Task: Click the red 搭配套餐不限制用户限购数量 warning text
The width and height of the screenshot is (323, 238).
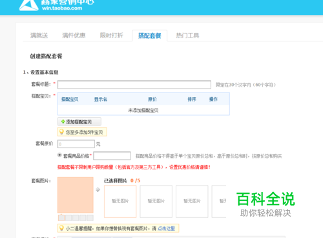Action: [134, 167]
